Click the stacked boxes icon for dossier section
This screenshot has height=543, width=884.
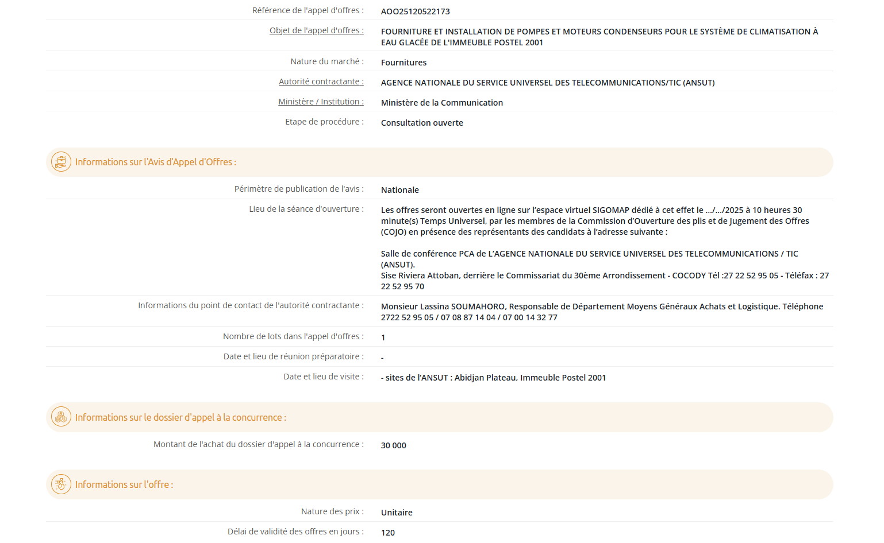coord(61,417)
